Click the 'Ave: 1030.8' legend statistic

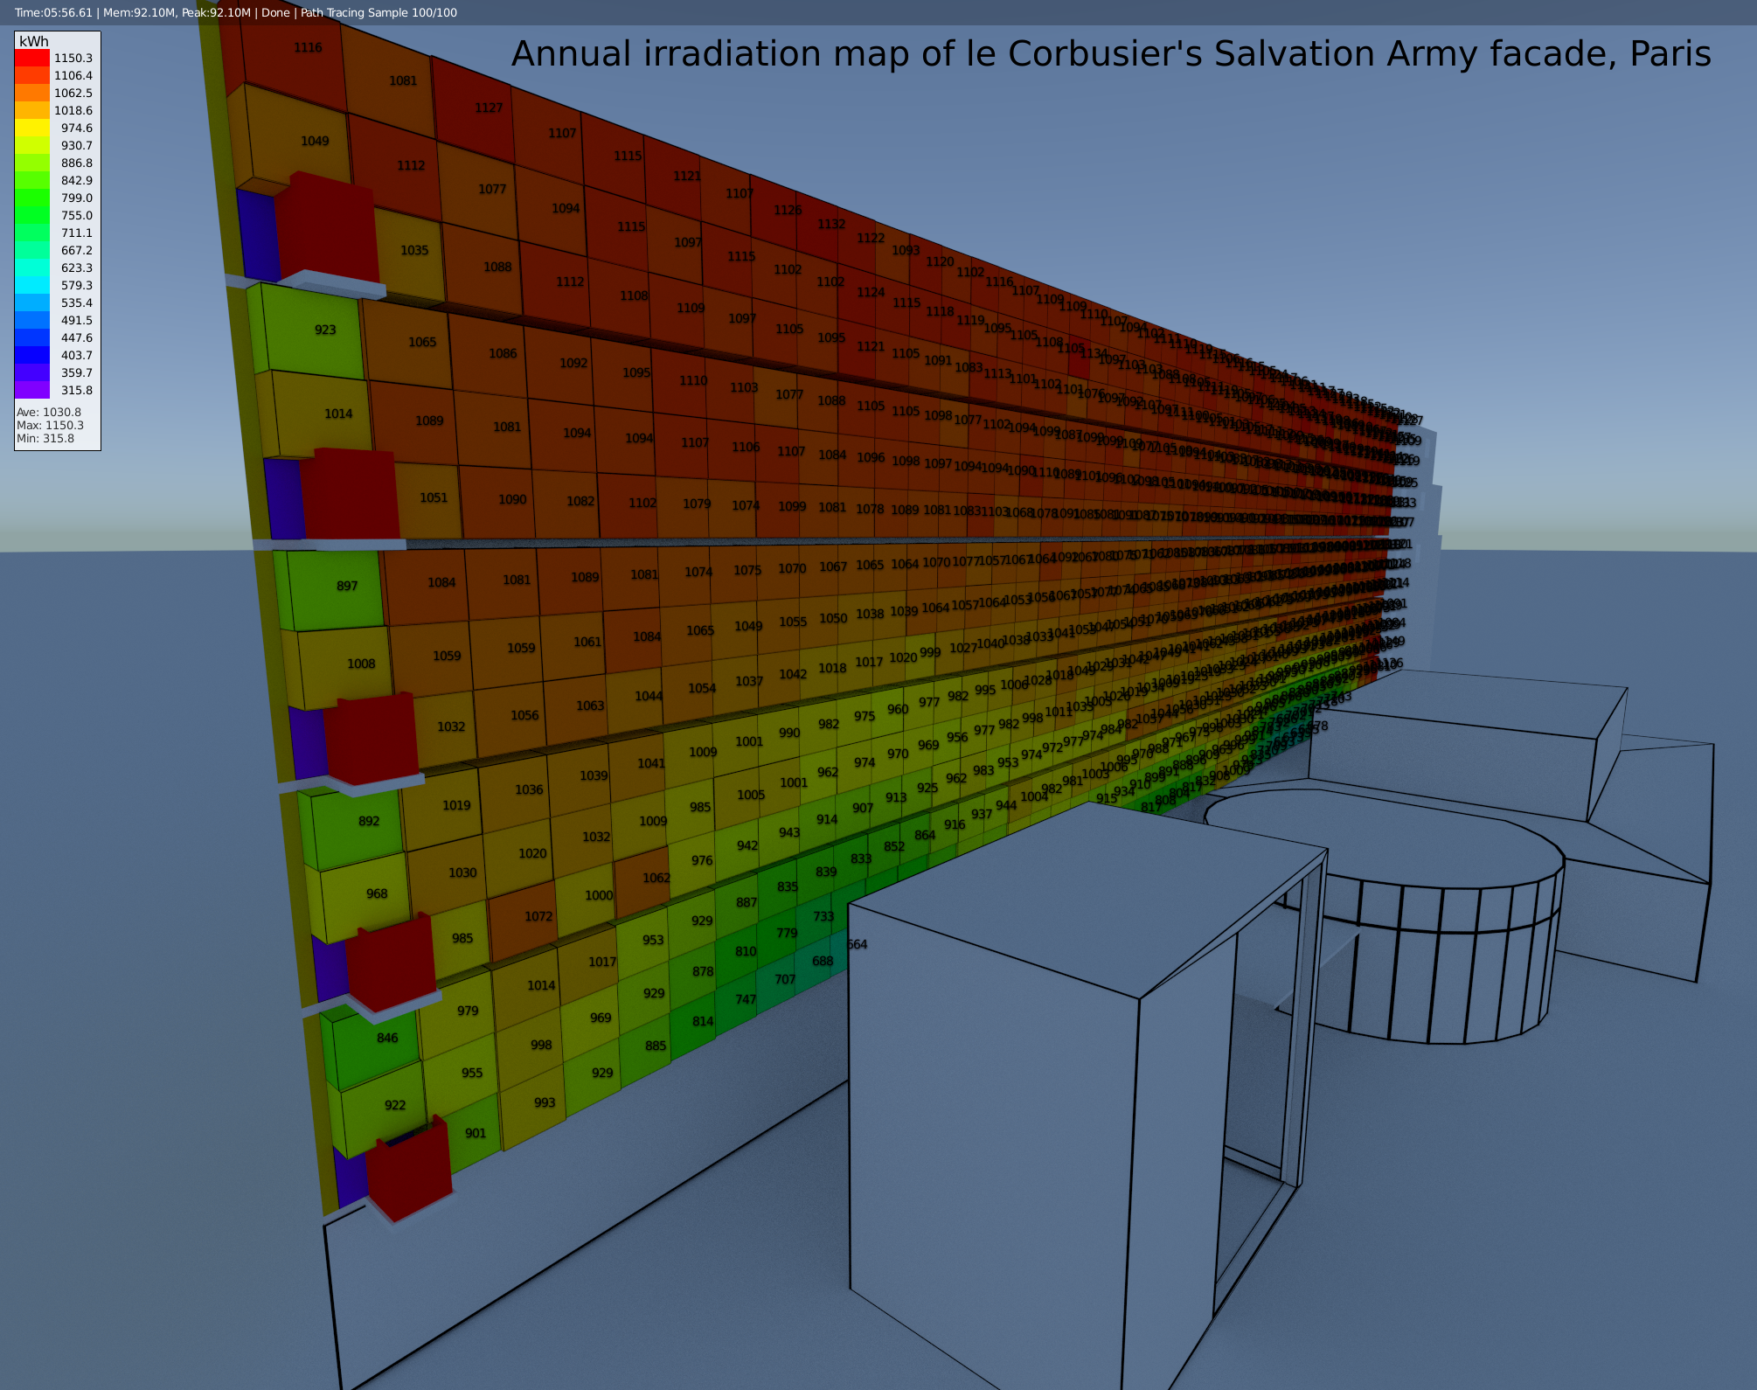point(49,412)
